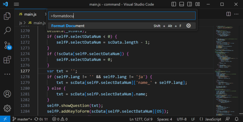Click 'scData.length - 1' expression on line 1272
Viewport: 243px width, 122px height.
click(x=128, y=42)
